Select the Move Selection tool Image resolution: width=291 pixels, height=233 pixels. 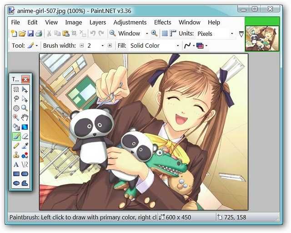(25, 99)
